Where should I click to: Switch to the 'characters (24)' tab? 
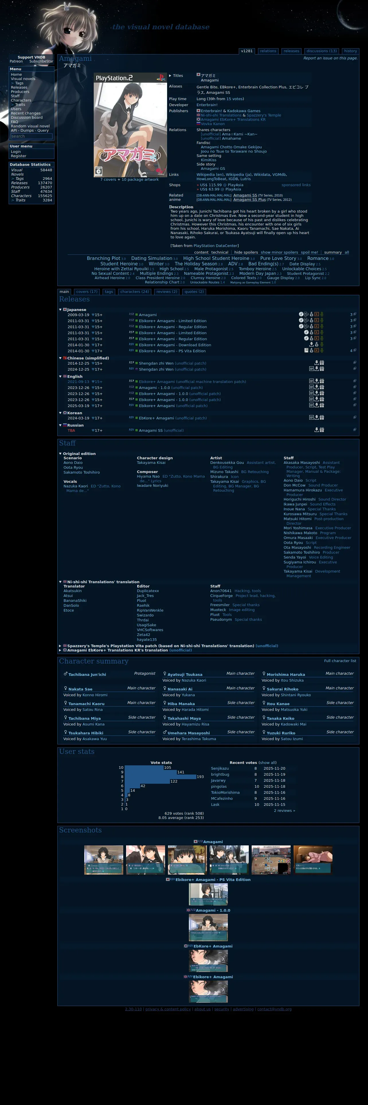(134, 292)
